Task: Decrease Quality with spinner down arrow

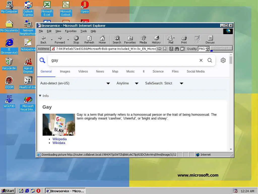Action: (x=208, y=50)
